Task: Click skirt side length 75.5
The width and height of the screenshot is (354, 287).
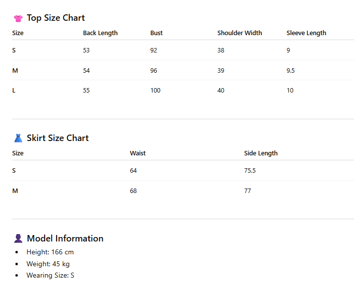Action: [x=250, y=171]
